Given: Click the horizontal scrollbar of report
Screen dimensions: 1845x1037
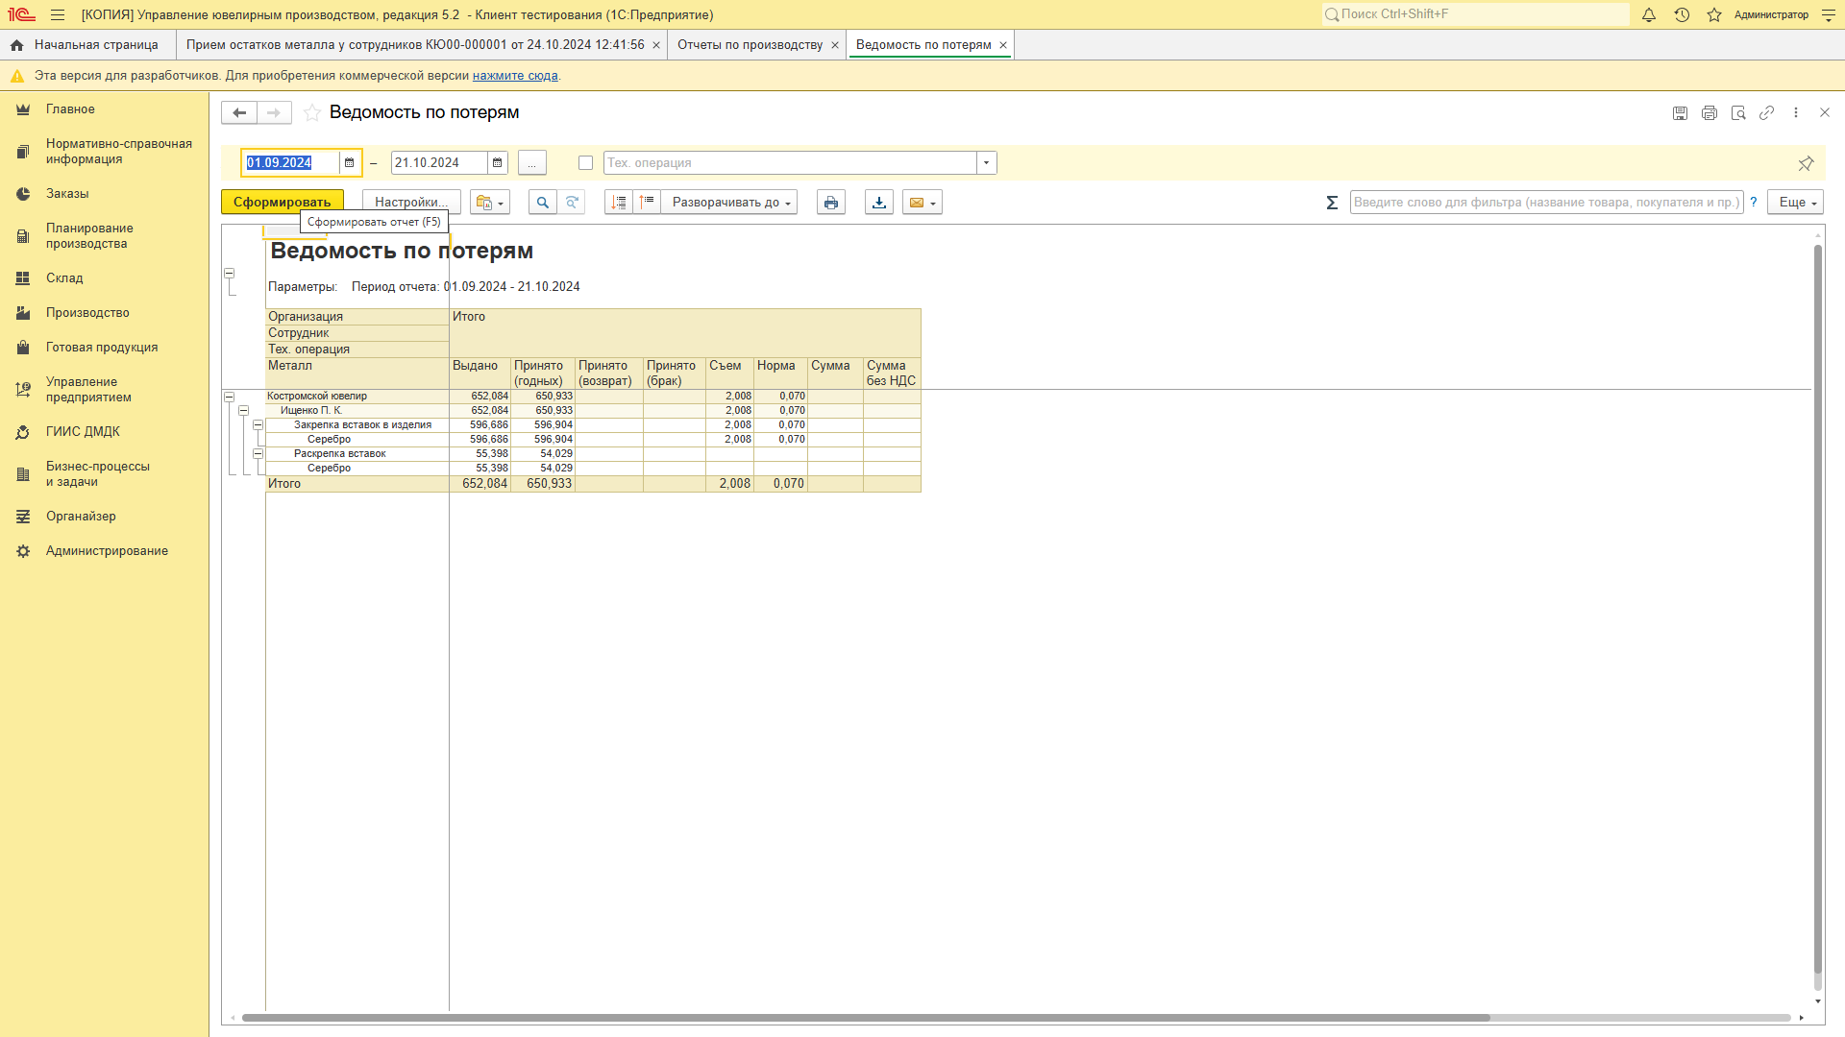Looking at the screenshot, I should pos(865,1018).
